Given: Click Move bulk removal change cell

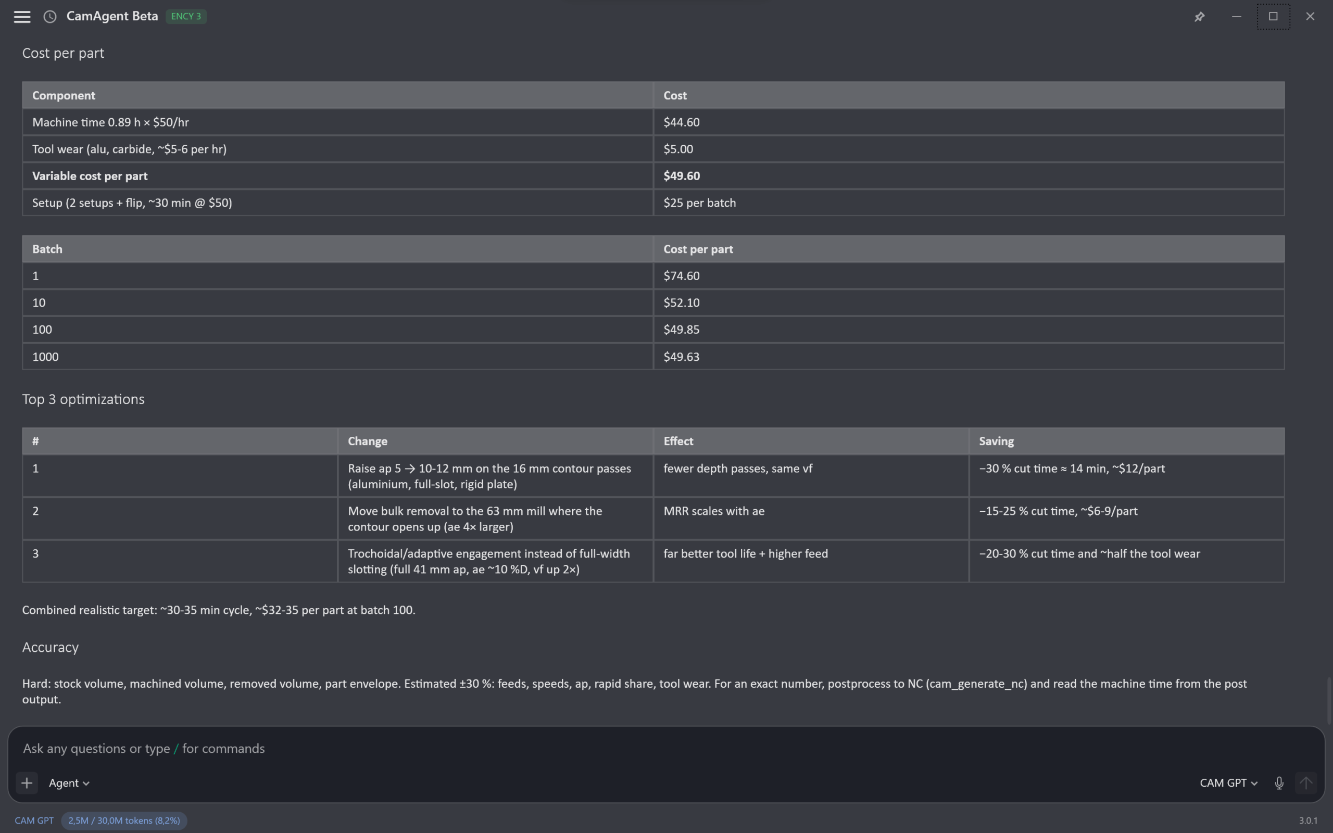Looking at the screenshot, I should pyautogui.click(x=495, y=519).
